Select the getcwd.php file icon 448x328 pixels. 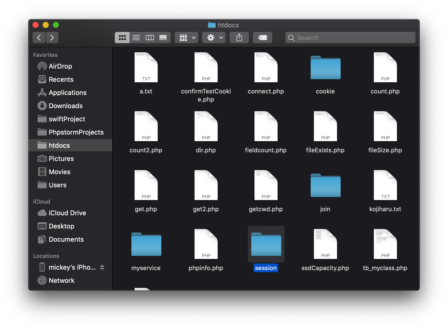click(x=266, y=185)
